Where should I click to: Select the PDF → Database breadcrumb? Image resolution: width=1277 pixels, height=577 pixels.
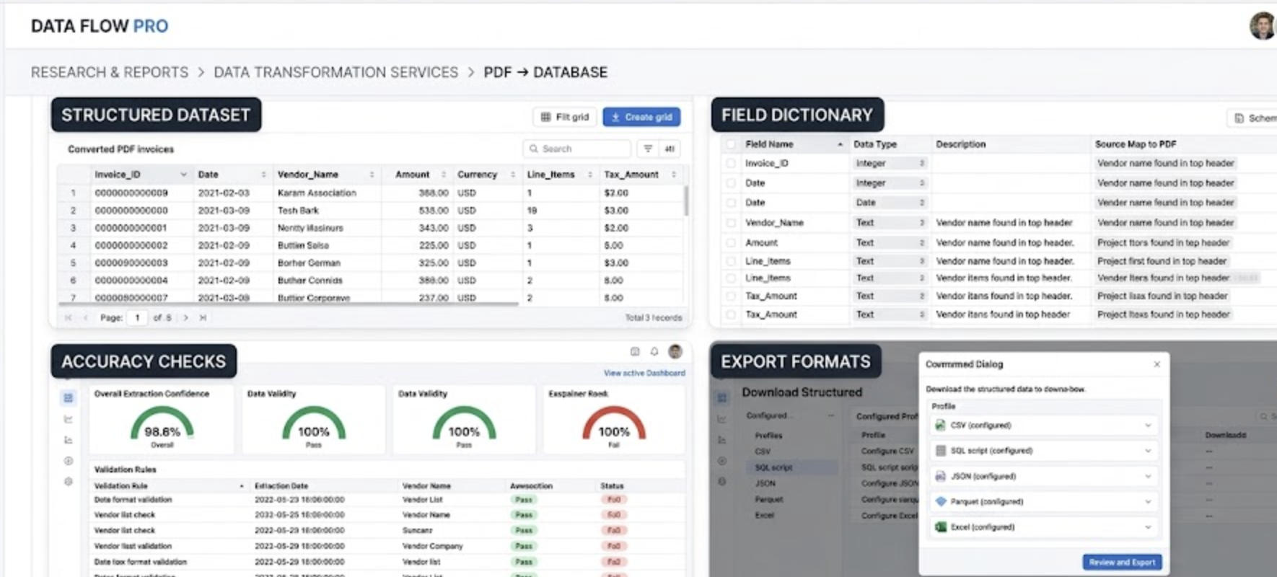[545, 72]
